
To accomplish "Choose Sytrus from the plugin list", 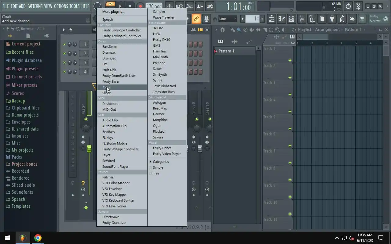I will 158,80.
